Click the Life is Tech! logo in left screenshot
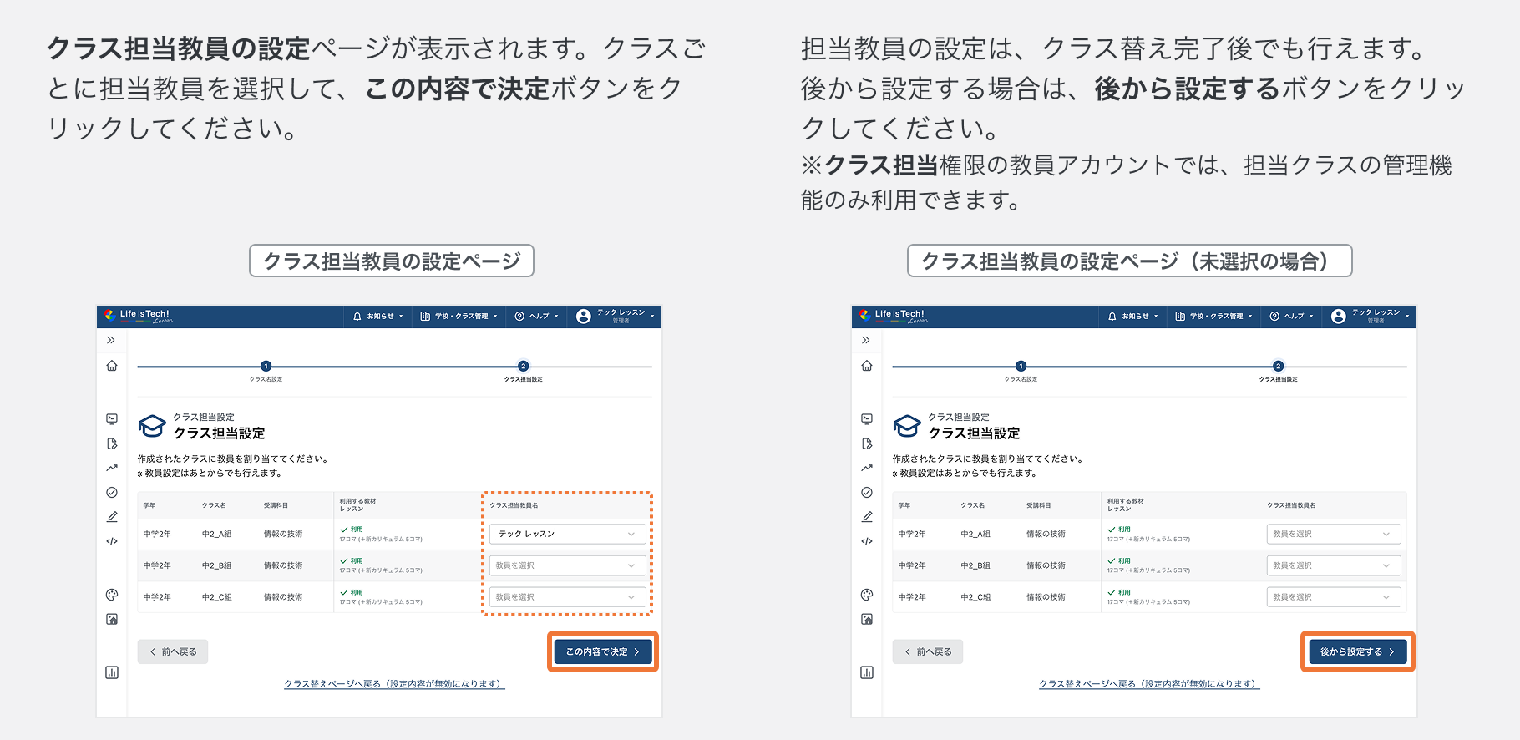 pyautogui.click(x=139, y=316)
